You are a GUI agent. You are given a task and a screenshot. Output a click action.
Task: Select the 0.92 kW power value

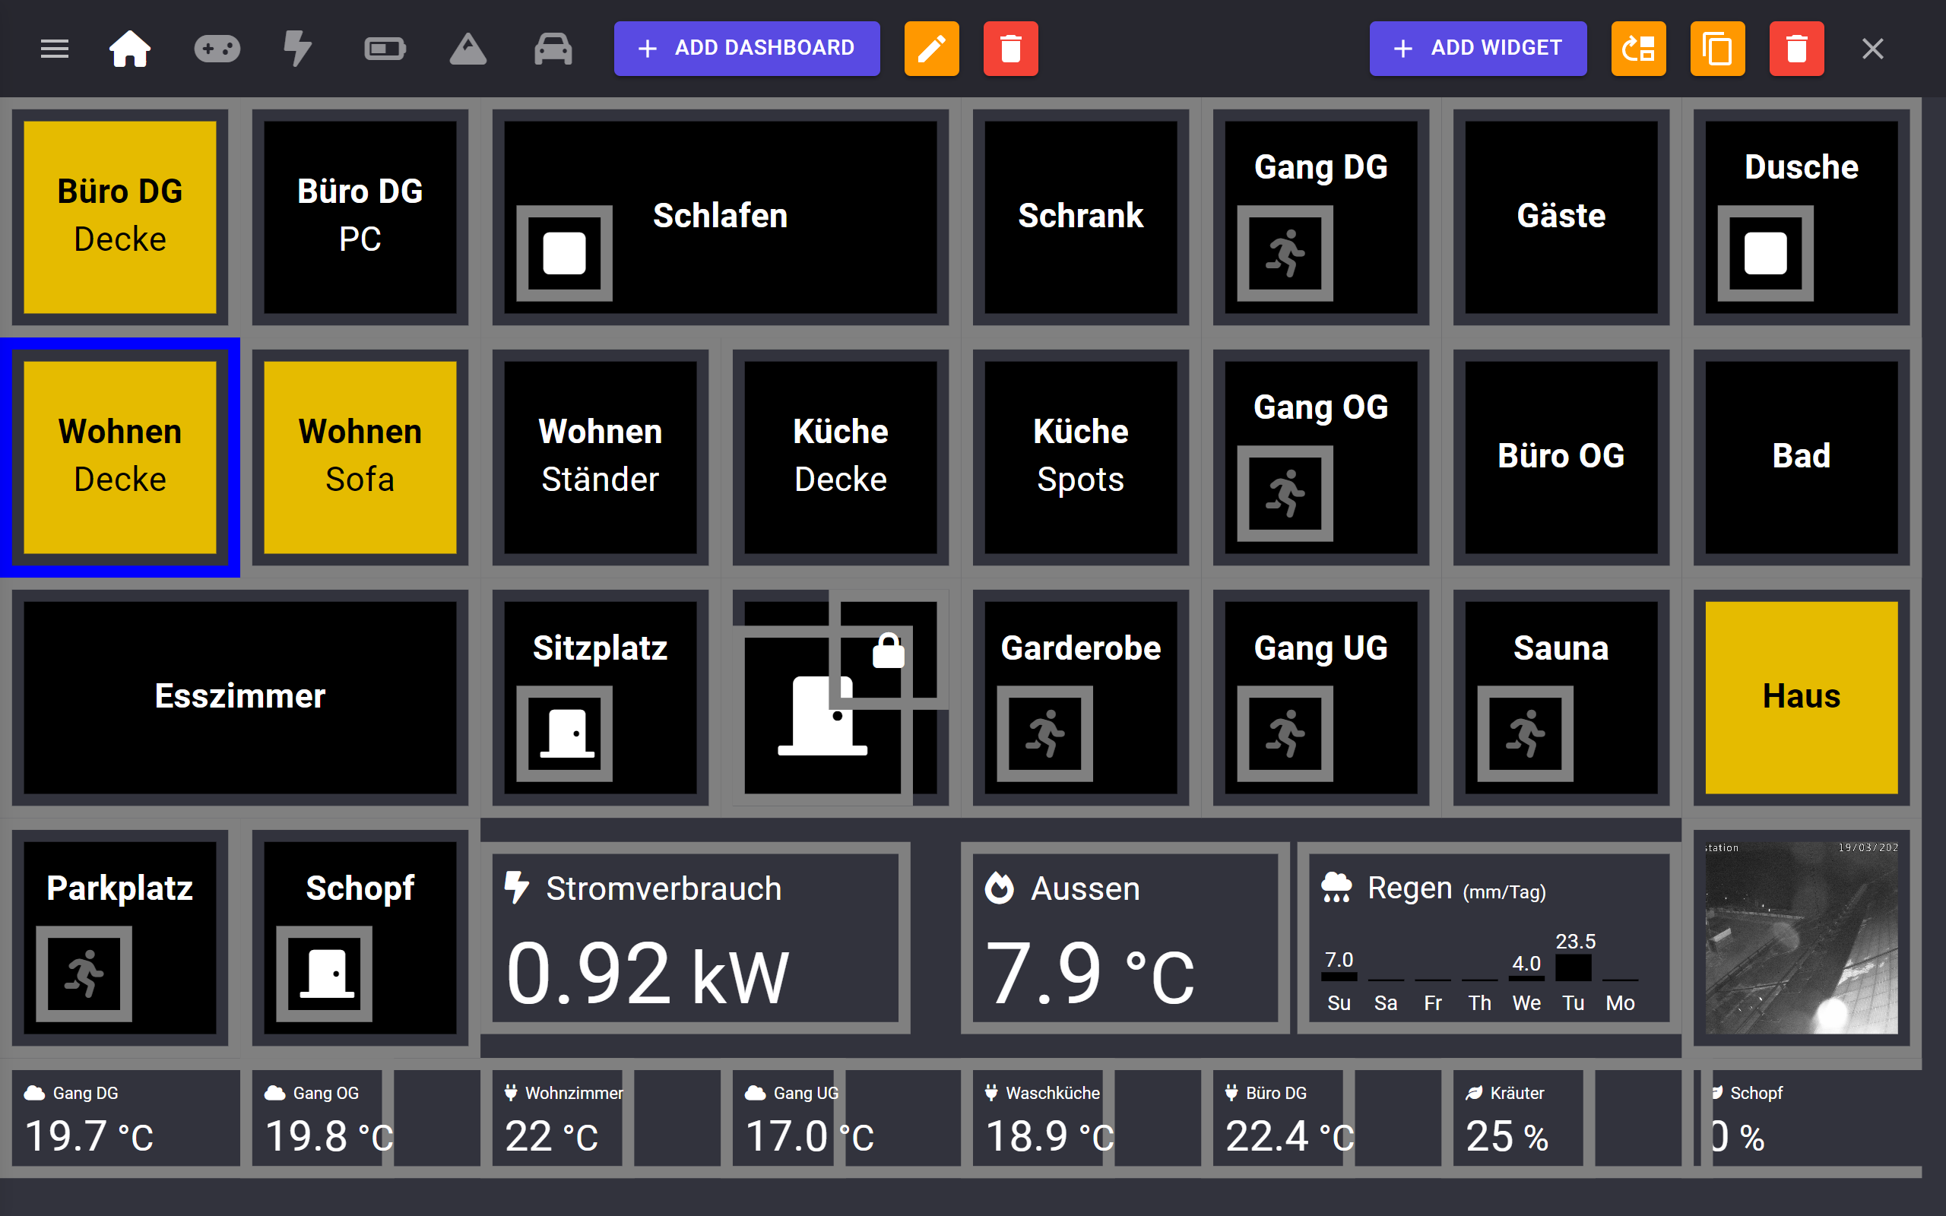click(648, 974)
